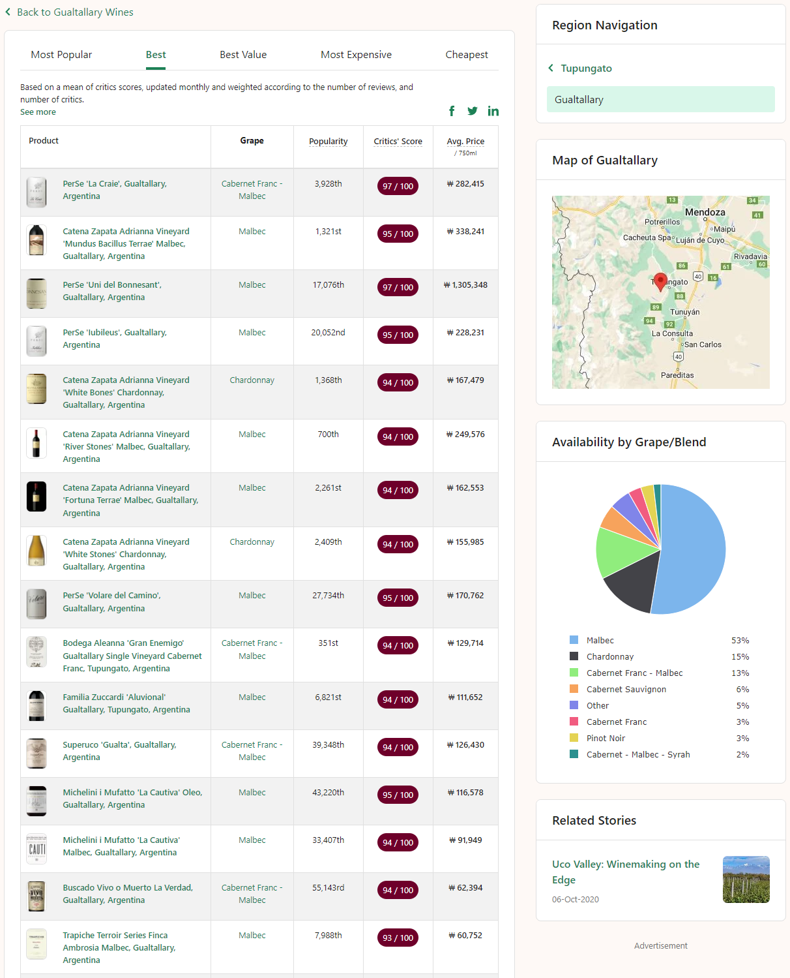Open 'Fortuna Terrae' Malbec bottle image
Screen dimensions: 790x978
pos(37,497)
